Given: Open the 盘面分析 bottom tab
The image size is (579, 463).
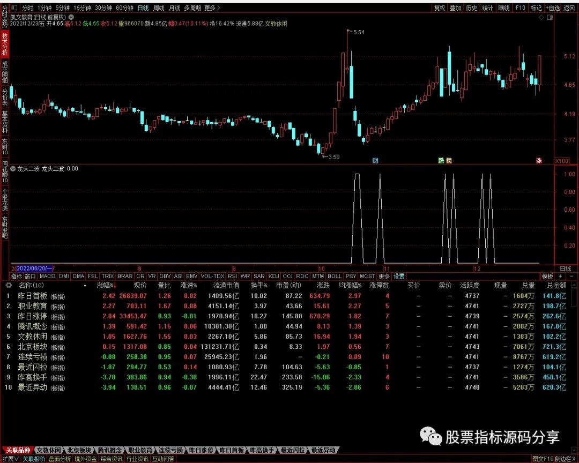Looking at the screenshot, I should pyautogui.click(x=60, y=459).
